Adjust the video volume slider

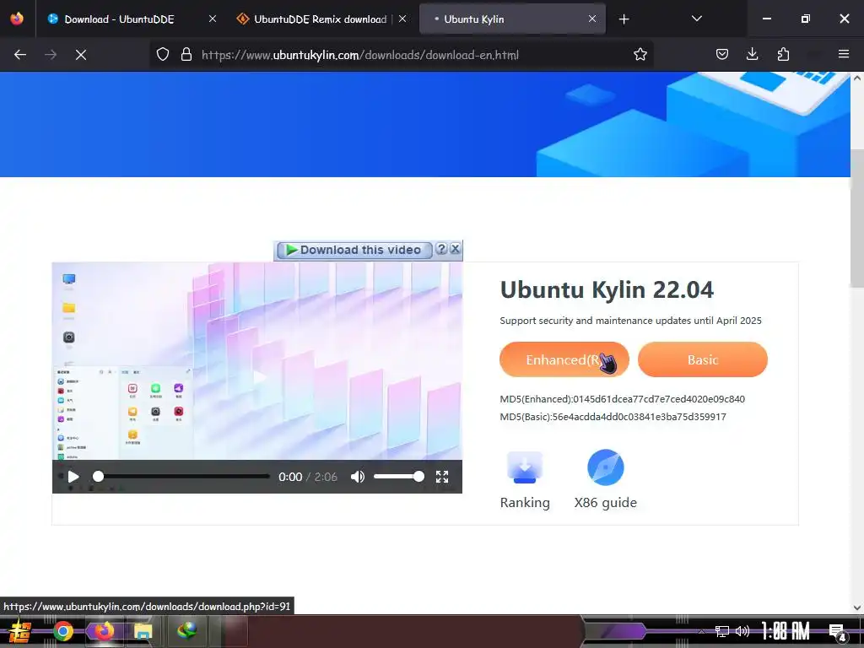[x=399, y=477]
